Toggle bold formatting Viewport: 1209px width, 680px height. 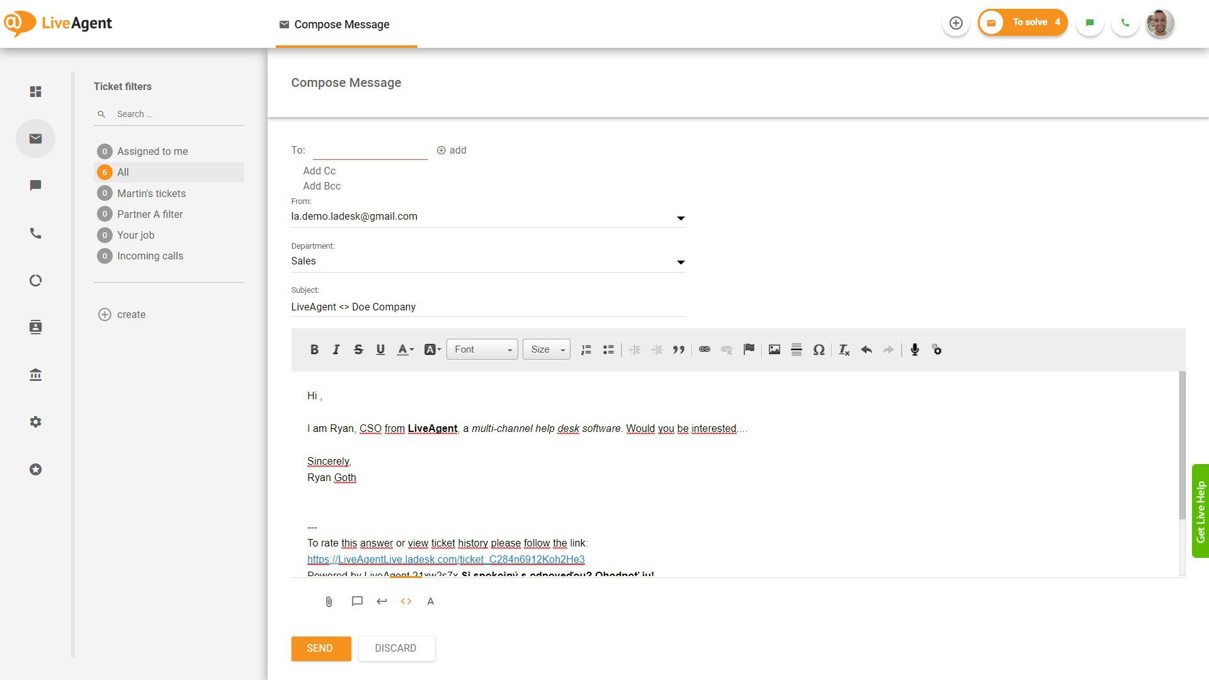point(314,349)
